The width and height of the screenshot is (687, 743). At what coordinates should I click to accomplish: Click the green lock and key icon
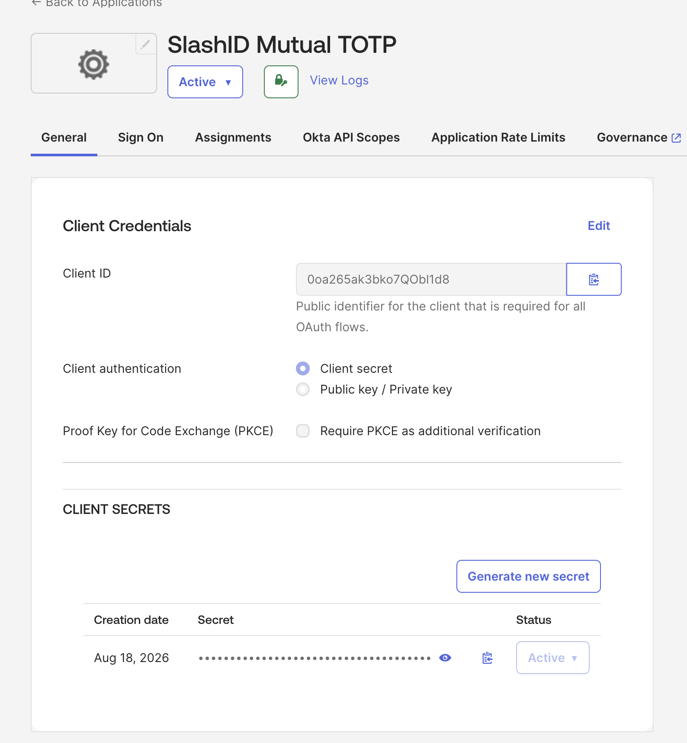(281, 82)
